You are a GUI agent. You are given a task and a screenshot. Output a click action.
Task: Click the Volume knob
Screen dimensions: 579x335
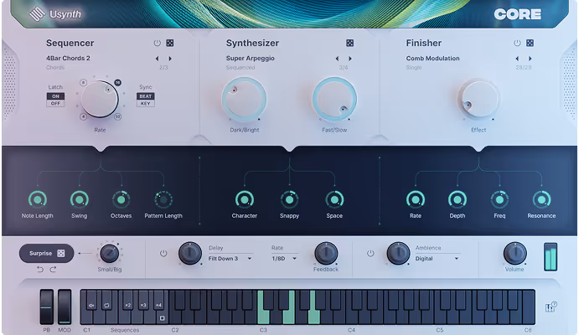(514, 253)
